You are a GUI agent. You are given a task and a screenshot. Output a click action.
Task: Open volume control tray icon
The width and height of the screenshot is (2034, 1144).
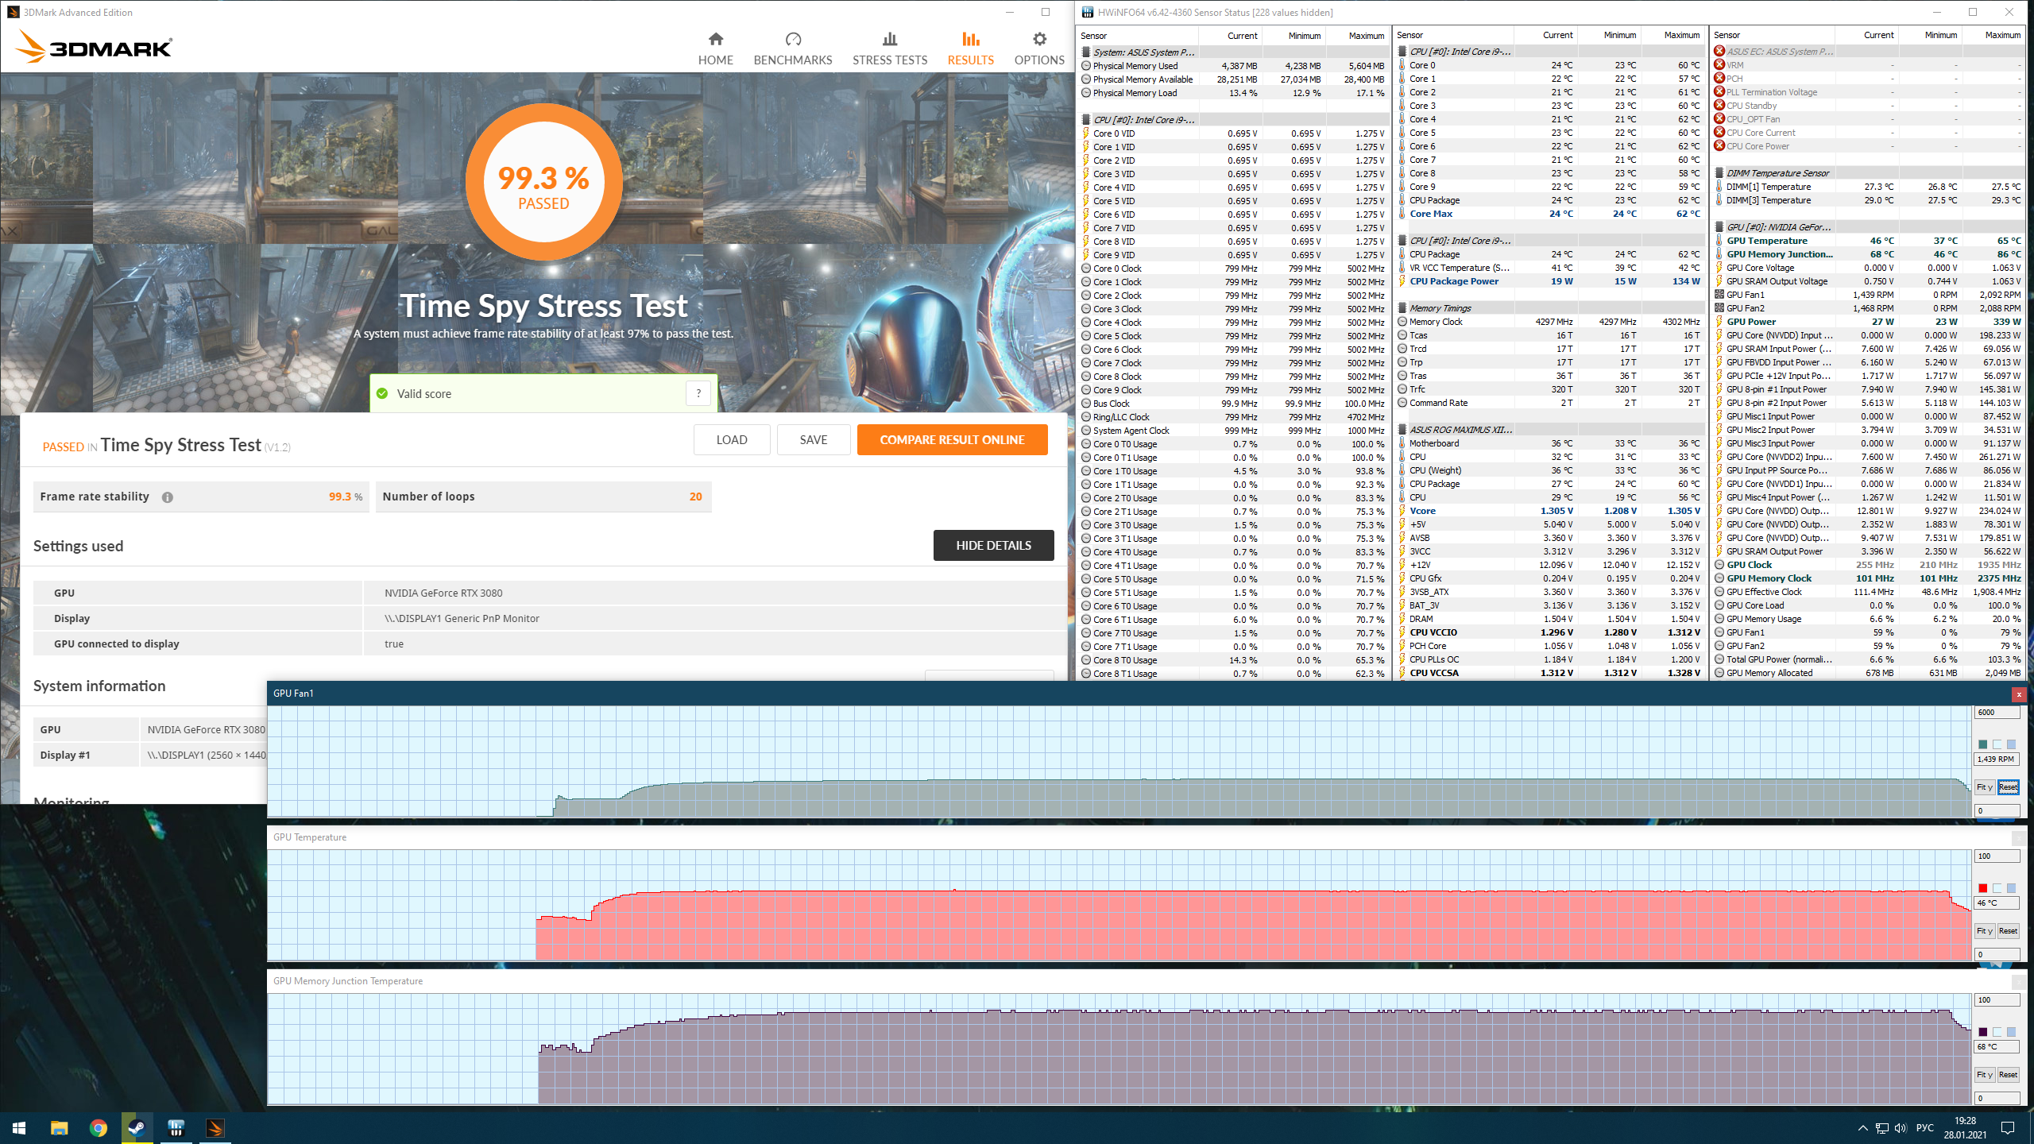click(1901, 1128)
